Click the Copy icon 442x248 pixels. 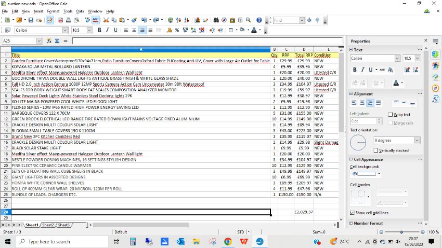114,20
